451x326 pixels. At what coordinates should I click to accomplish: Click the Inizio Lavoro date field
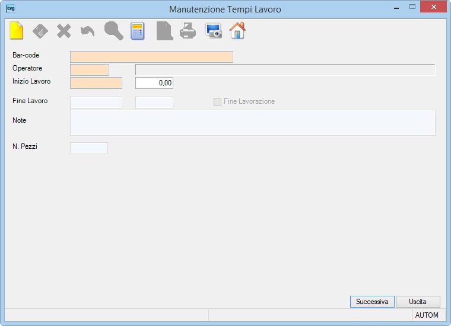tap(96, 83)
